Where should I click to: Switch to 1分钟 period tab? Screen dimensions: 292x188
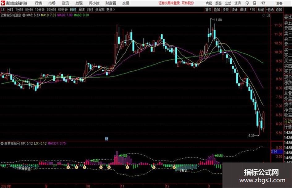coord(19,10)
